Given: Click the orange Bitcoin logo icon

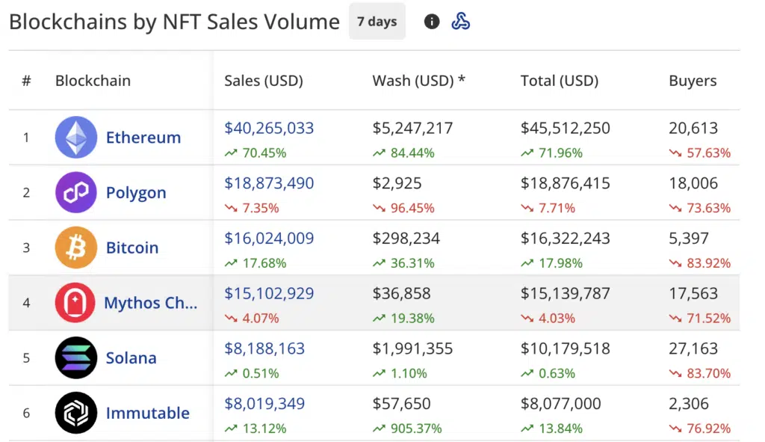Looking at the screenshot, I should 76,248.
